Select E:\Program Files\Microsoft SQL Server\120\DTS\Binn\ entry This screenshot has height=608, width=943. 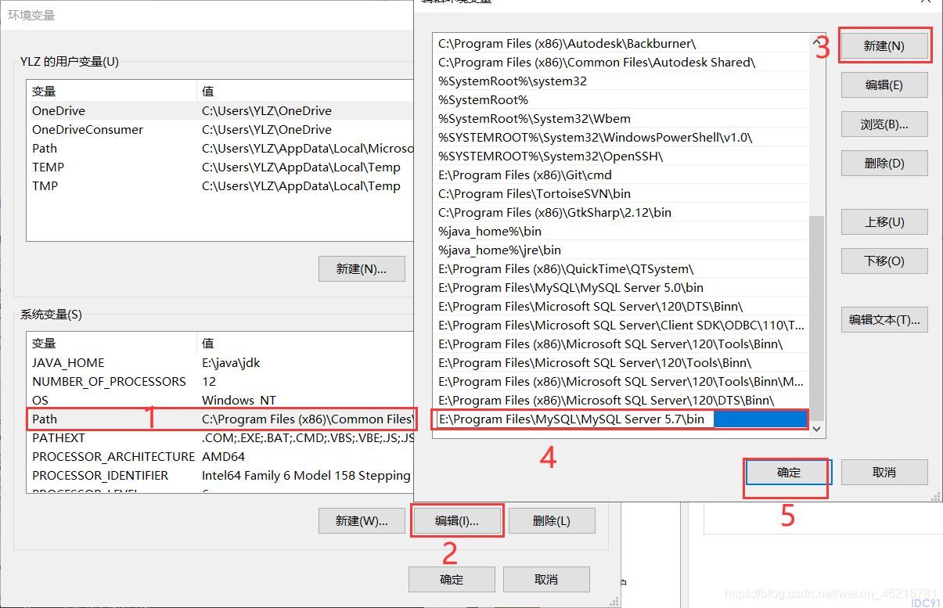(x=621, y=307)
